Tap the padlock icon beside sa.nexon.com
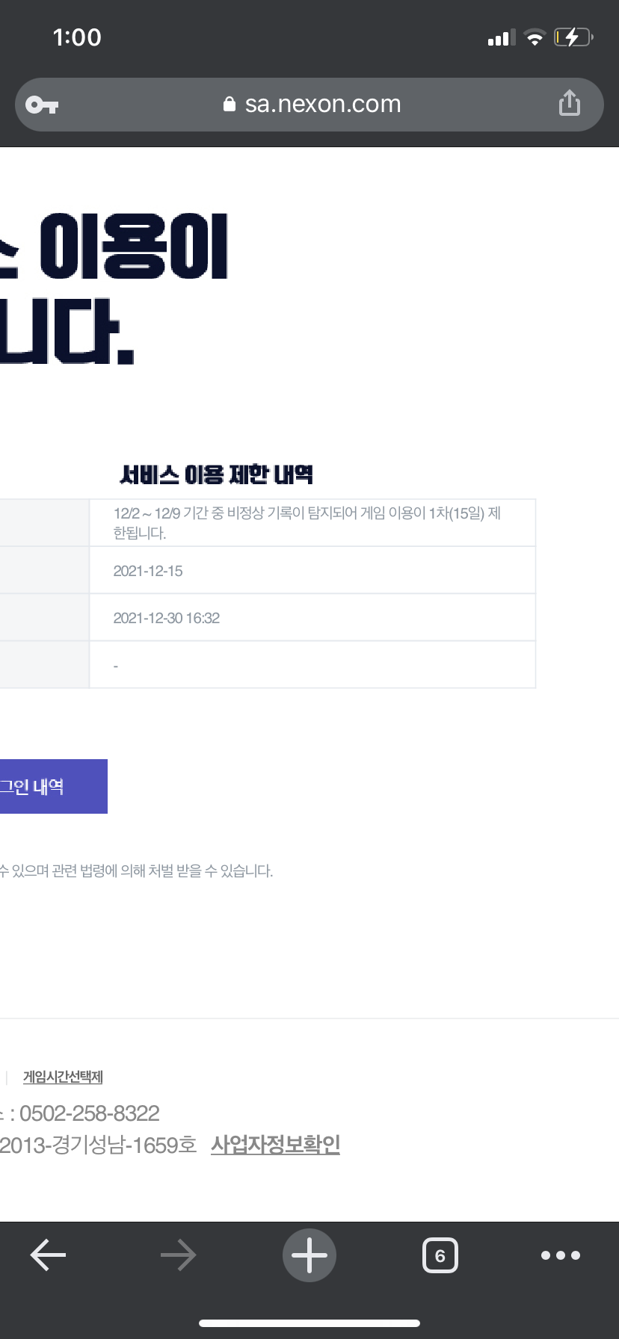 tap(230, 105)
